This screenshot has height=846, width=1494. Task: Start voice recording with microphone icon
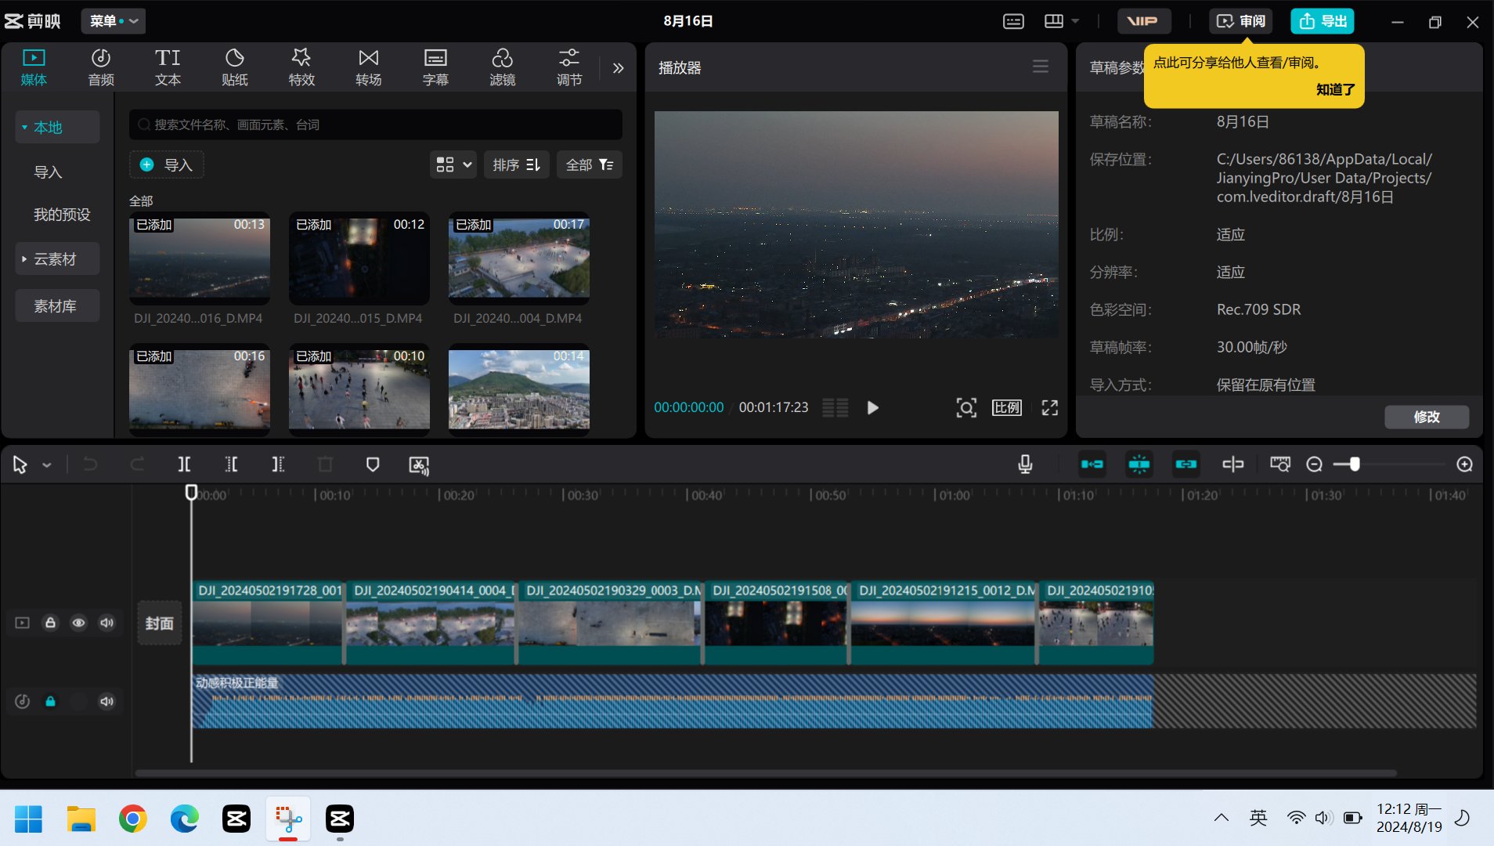coord(1025,465)
